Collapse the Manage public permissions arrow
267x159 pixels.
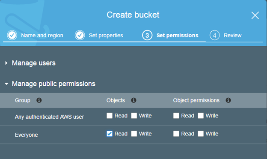tap(6, 84)
